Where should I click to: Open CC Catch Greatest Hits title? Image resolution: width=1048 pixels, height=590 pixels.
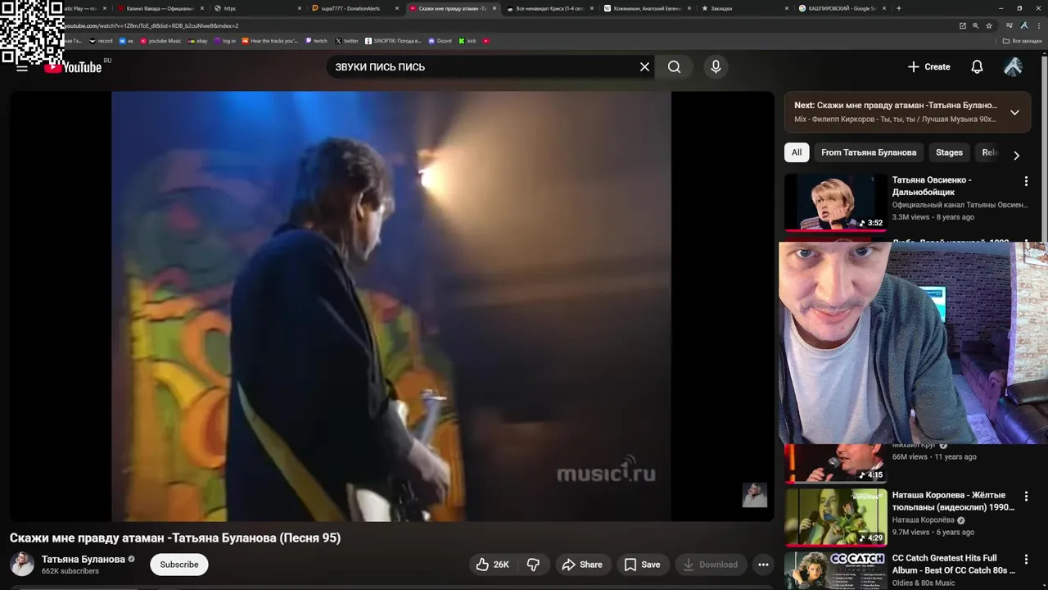(954, 564)
